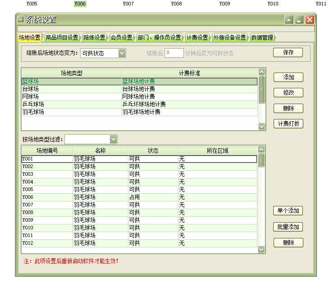The width and height of the screenshot is (334, 283).
Task: Click the 保存 button
Action: tap(288, 52)
